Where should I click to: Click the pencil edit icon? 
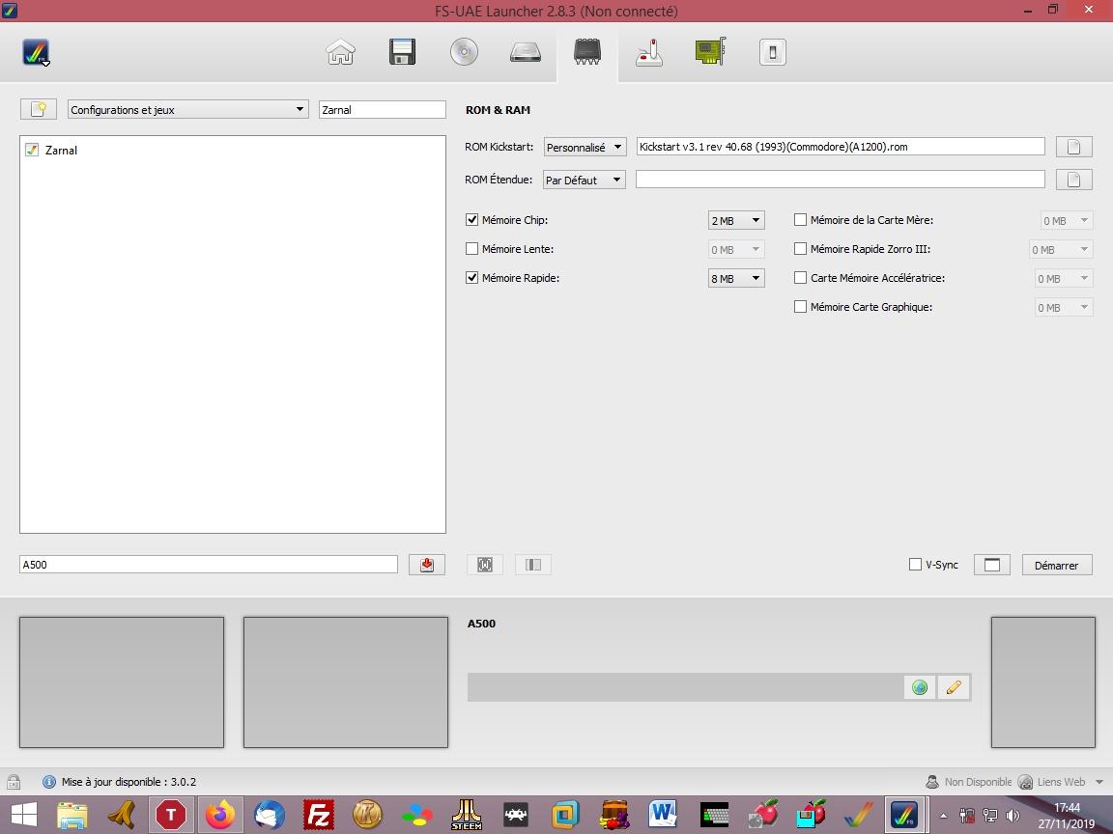(954, 687)
